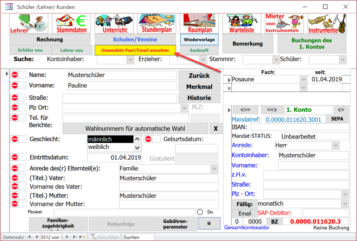Image resolution: width=357 pixels, height=241 pixels.
Task: Click the SEPA button
Action: pyautogui.click(x=337, y=119)
